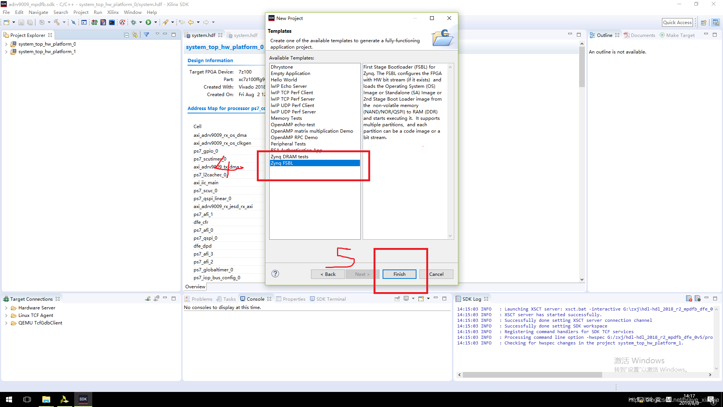This screenshot has width=723, height=407.
Task: Collapse all in Project Explorer
Action: [x=127, y=35]
